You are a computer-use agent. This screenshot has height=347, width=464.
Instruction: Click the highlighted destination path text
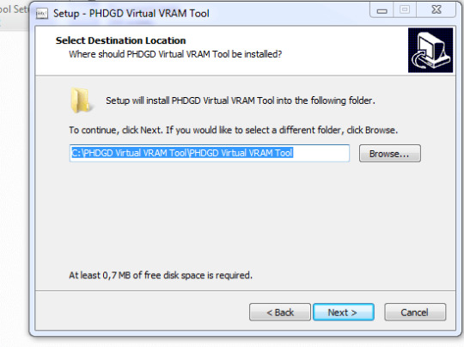point(182,153)
